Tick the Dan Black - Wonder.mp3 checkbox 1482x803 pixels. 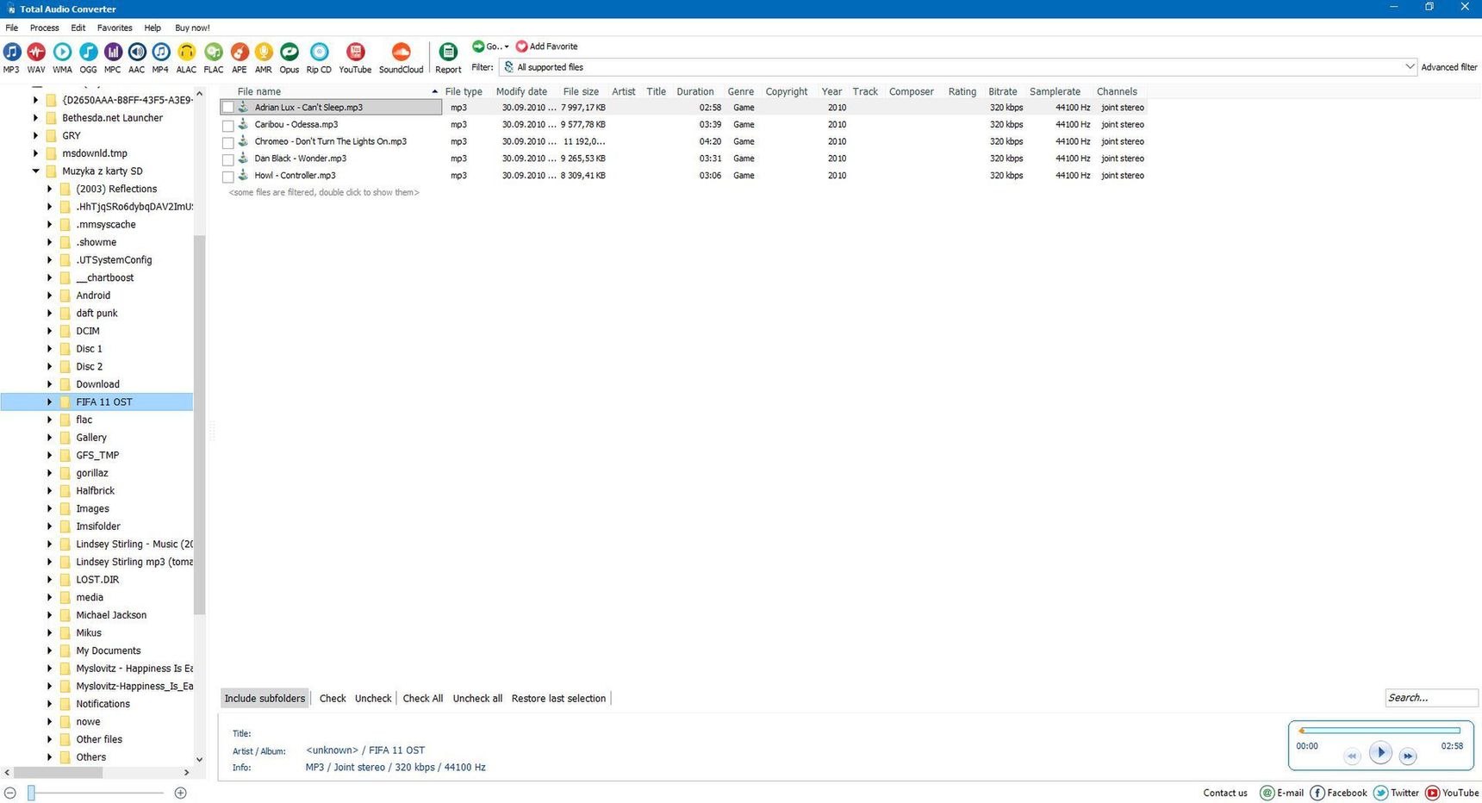(228, 159)
